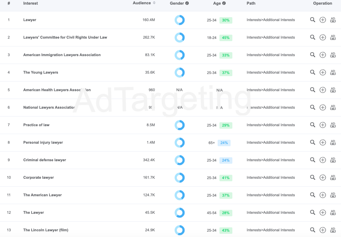Viewport: 341px width, 237px height.
Task: Add the 160.4M Lawyer interest with its plus icon
Action: pos(322,20)
